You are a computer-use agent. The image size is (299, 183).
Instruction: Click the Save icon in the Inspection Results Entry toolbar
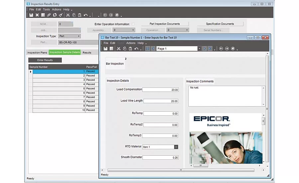point(31,15)
